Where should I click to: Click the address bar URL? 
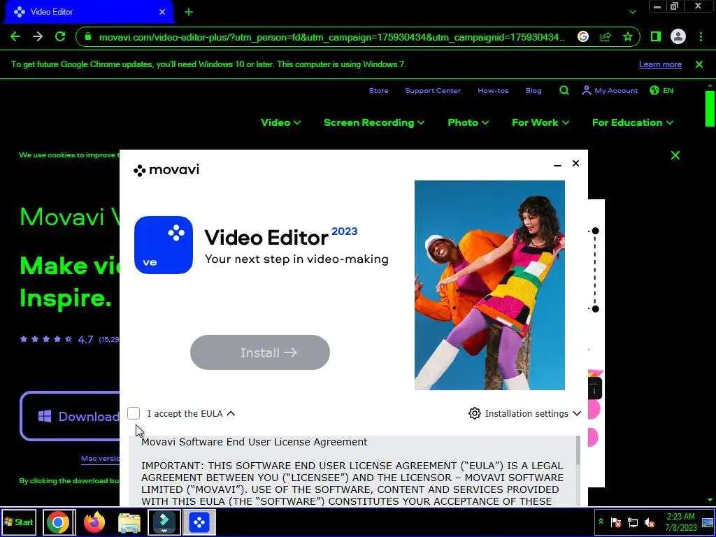(332, 37)
